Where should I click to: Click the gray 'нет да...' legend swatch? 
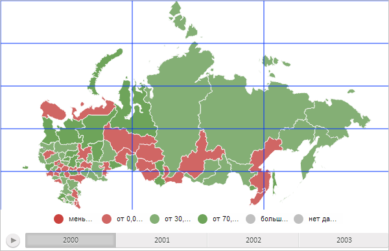[298, 219]
